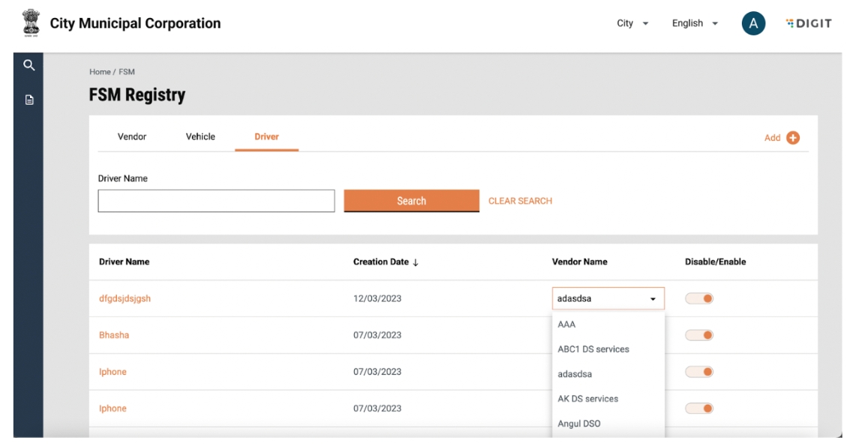Open the Bhasha driver name link

(x=114, y=335)
